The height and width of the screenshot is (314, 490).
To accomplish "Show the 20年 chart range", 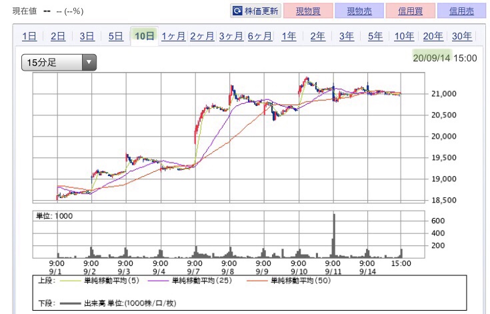I will [433, 36].
